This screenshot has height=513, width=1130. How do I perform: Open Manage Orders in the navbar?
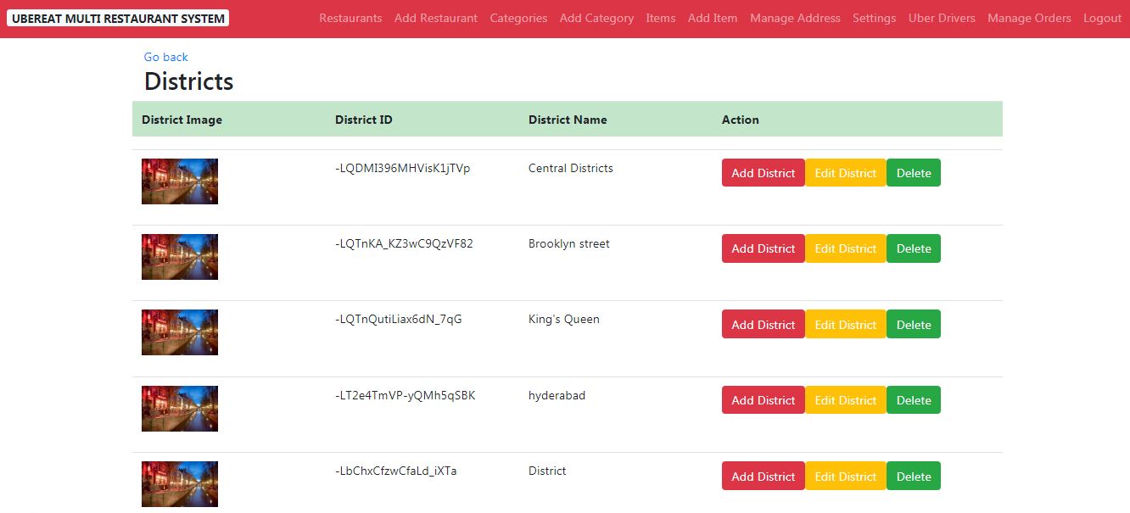(1029, 18)
